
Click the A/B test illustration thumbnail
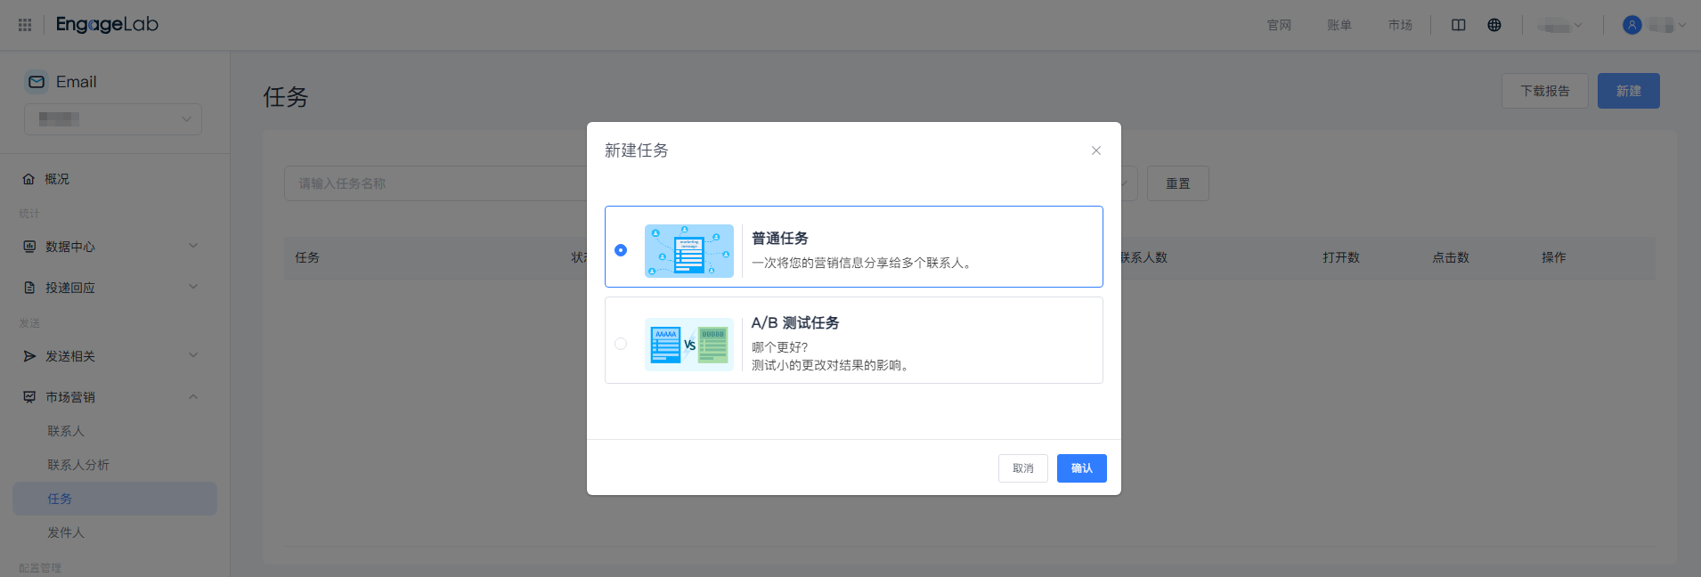tap(688, 345)
